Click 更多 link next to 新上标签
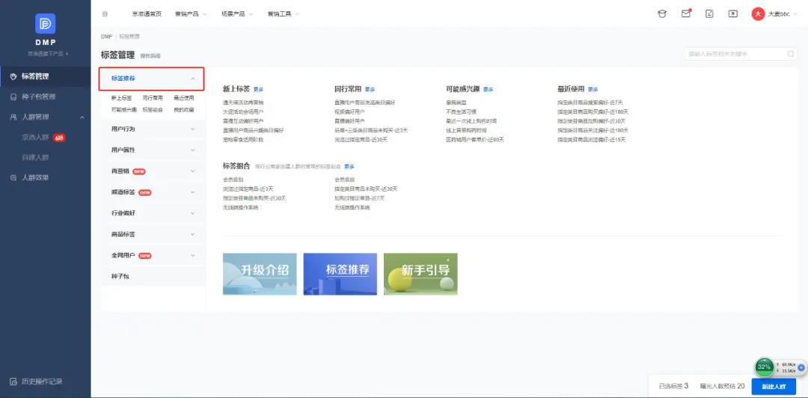The width and height of the screenshot is (808, 398). point(258,89)
